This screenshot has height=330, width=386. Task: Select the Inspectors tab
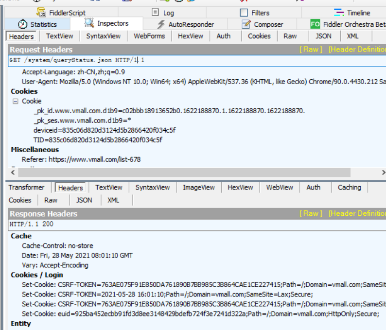click(106, 23)
